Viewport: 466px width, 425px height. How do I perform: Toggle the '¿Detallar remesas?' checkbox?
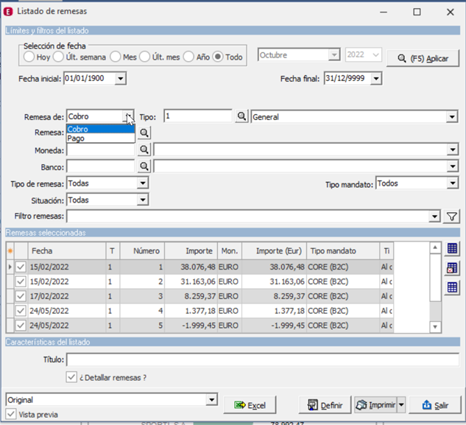tap(71, 377)
